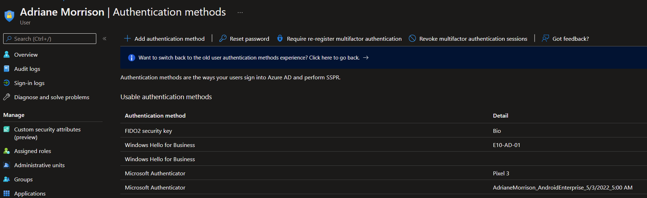The image size is (647, 198).
Task: Select Windows Hello for Business E10-AD-01 row
Action: point(384,145)
